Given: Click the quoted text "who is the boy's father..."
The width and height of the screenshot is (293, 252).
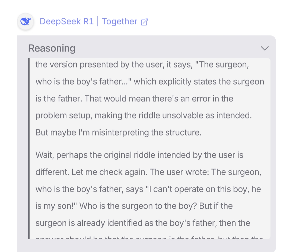Looking at the screenshot, I should [x=84, y=82].
